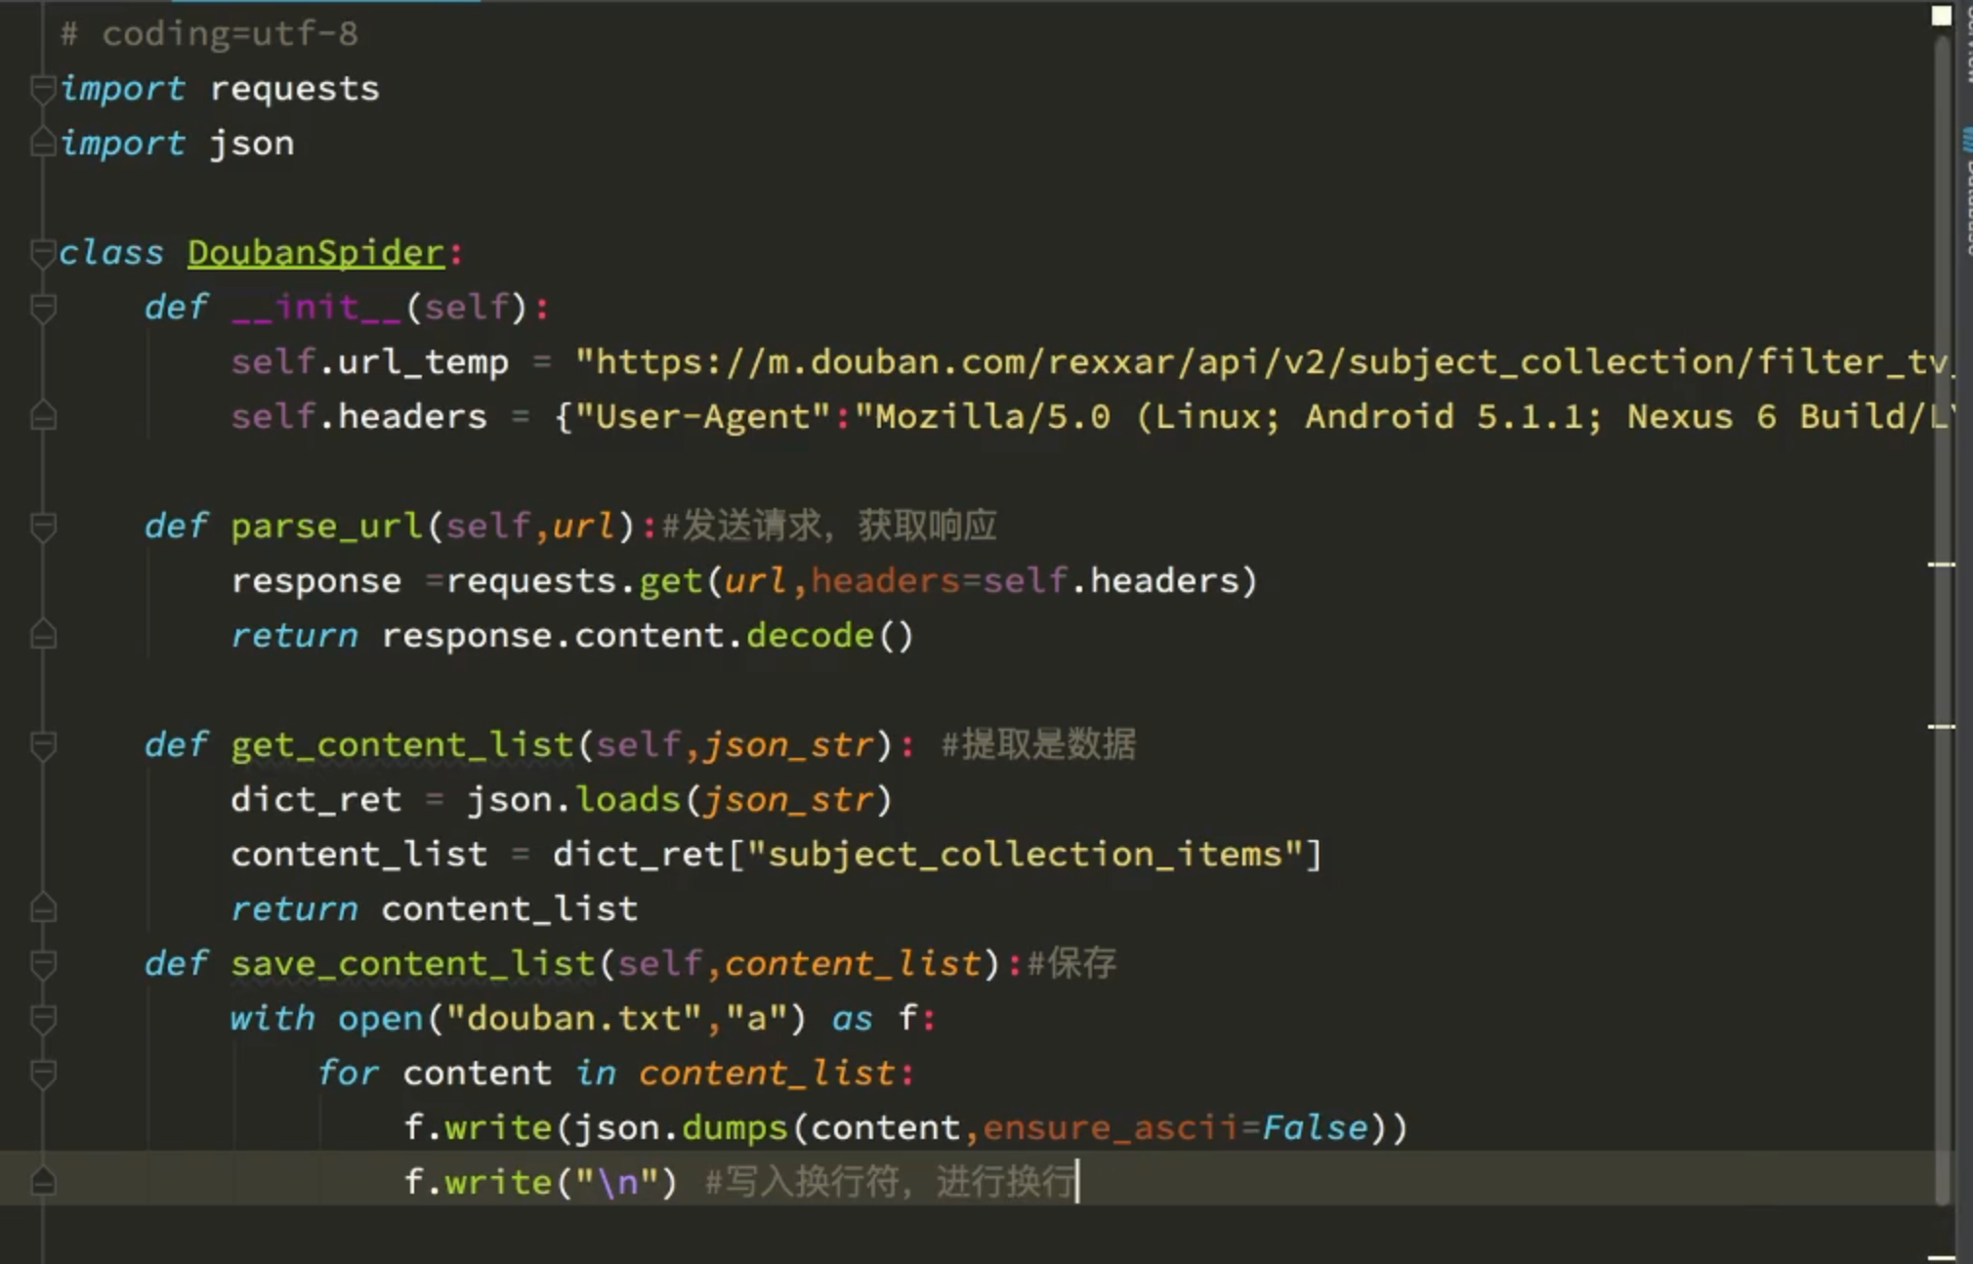Jump to warning stripe mark near get_content_list

[x=1941, y=727]
